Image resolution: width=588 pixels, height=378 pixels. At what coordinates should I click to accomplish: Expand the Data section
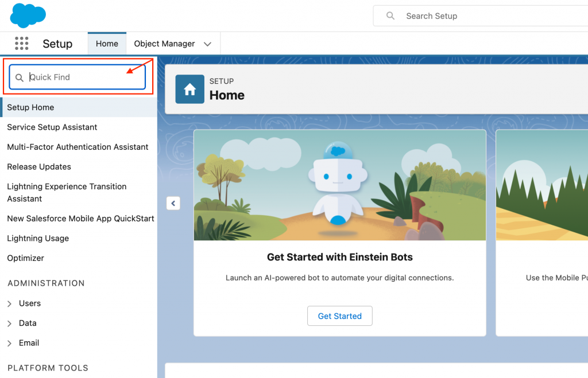(10, 324)
